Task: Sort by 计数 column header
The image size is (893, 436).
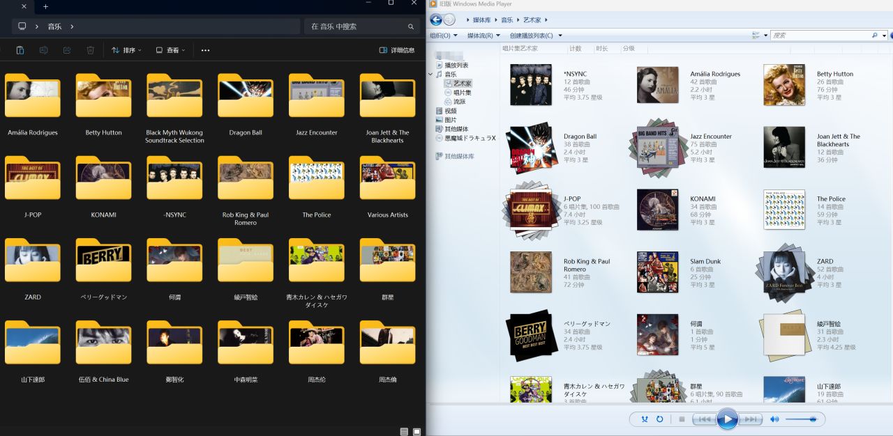Action: pos(576,49)
